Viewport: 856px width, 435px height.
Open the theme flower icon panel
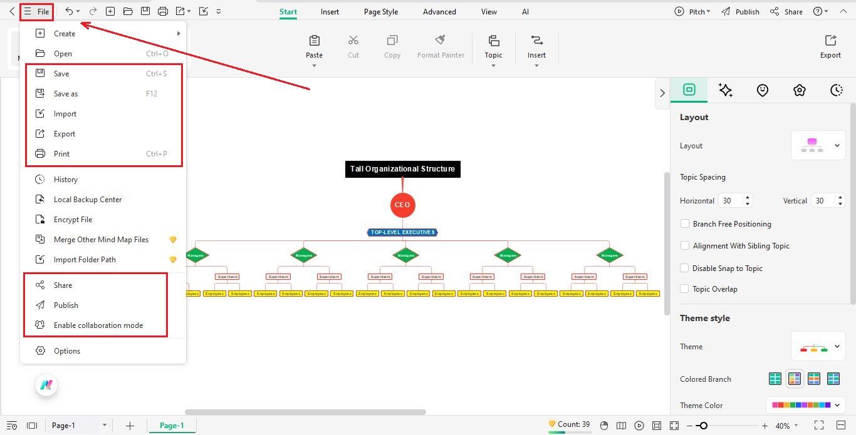click(800, 90)
